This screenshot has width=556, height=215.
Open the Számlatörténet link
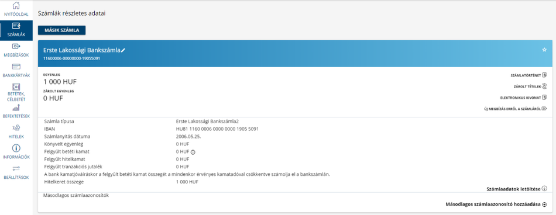[x=526, y=75]
